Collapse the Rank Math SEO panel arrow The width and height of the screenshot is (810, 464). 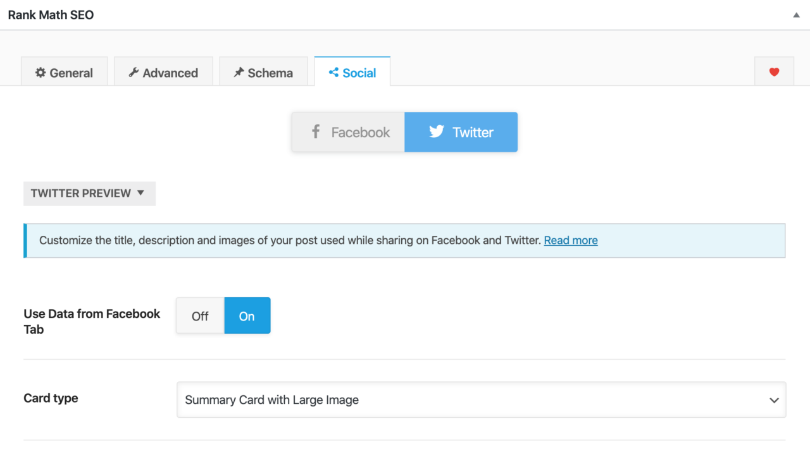click(x=796, y=15)
